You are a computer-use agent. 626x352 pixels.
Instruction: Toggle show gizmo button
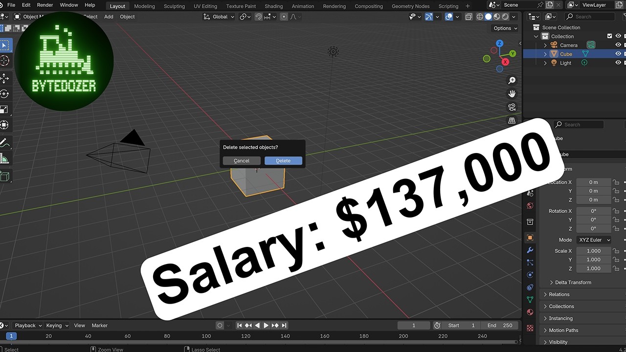(x=429, y=17)
